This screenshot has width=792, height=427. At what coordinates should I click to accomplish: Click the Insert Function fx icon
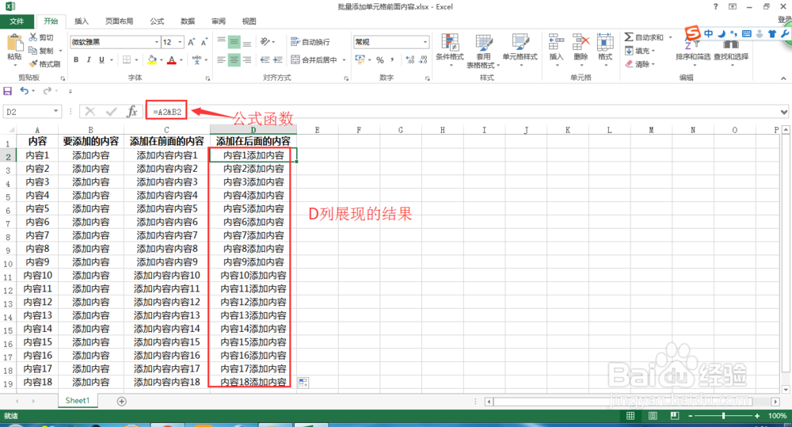(131, 111)
